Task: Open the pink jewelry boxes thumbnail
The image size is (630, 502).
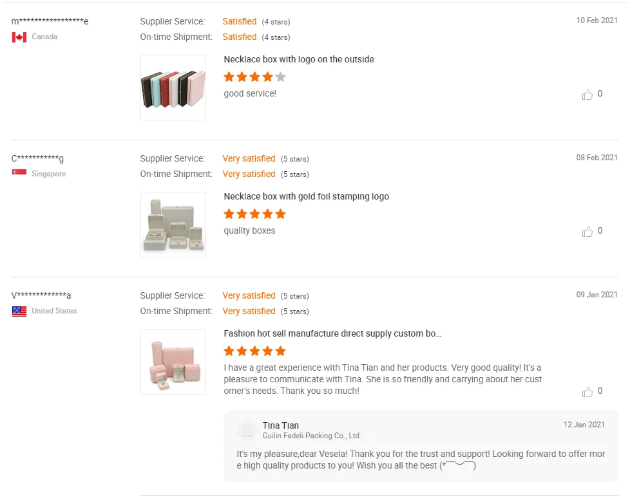Action: tap(173, 362)
